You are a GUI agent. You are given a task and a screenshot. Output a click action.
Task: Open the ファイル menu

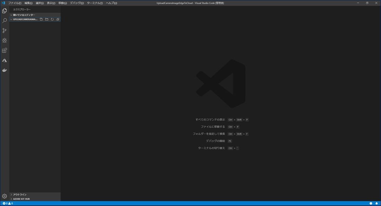coord(14,3)
